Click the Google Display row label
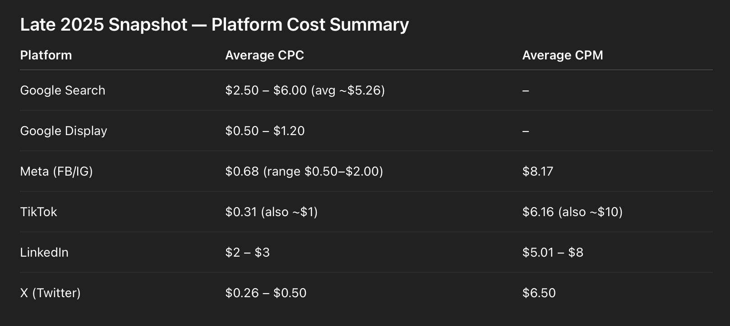The height and width of the screenshot is (326, 730). tap(64, 131)
